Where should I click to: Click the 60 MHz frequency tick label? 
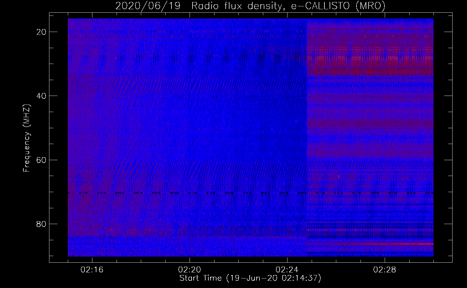pos(41,160)
